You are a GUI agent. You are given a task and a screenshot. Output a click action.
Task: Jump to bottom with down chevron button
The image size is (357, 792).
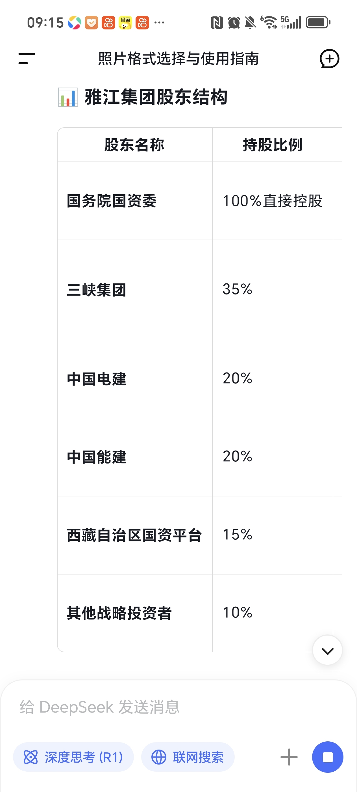(327, 650)
